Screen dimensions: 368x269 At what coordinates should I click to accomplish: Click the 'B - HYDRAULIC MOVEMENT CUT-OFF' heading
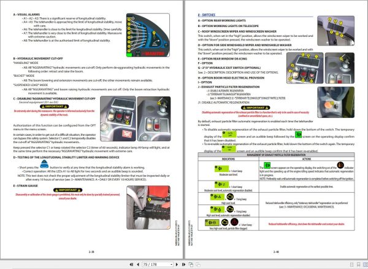pyautogui.click(x=38, y=58)
